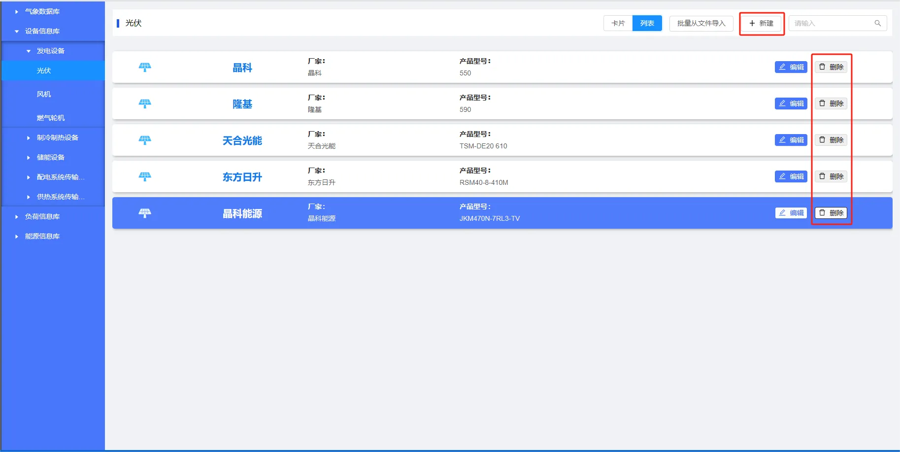Click the solar panel icon in 东方日升 row
The width and height of the screenshot is (900, 452).
click(x=145, y=176)
